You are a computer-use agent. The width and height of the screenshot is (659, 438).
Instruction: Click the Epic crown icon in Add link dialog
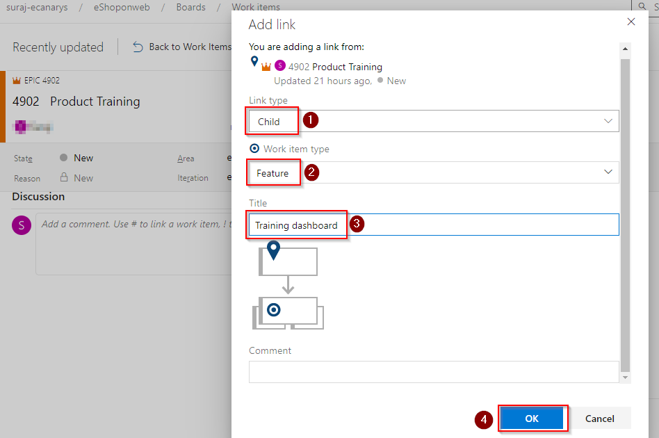266,67
